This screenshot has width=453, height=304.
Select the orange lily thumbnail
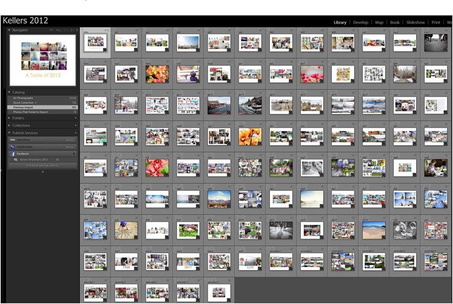(250, 137)
